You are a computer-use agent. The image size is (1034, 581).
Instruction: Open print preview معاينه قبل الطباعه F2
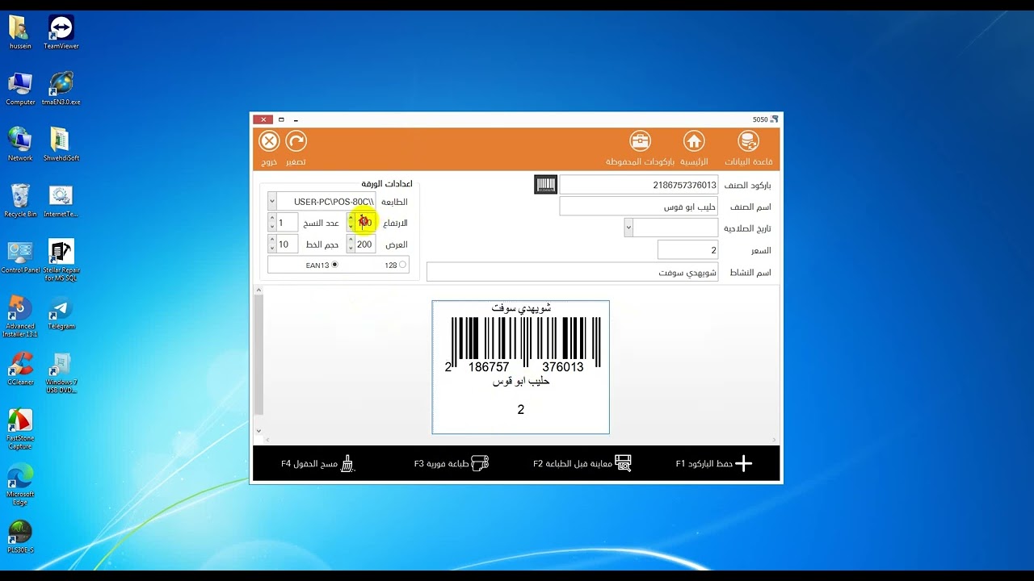(x=582, y=463)
